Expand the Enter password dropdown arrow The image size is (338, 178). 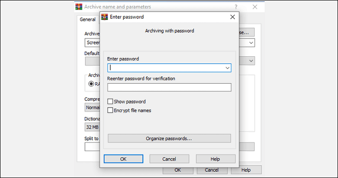tap(227, 68)
